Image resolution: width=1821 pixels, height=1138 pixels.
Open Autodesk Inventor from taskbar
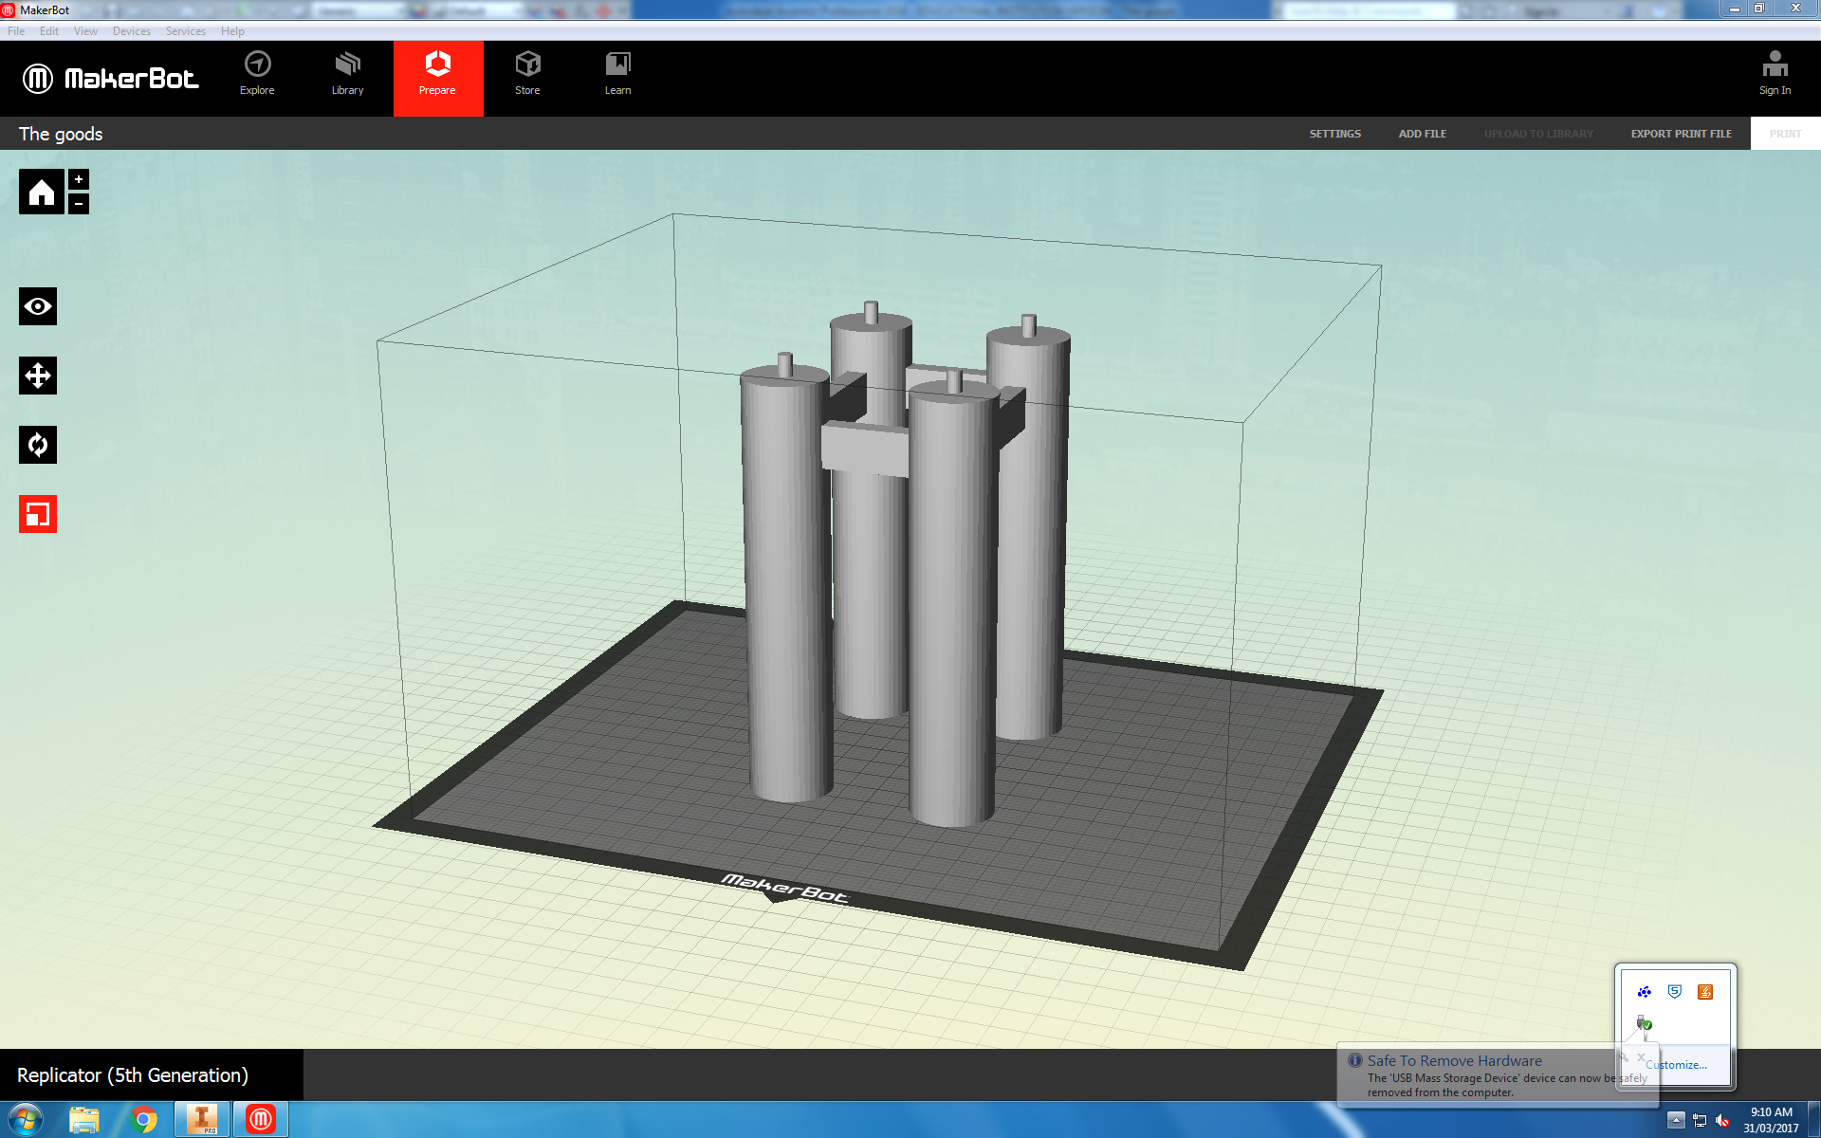point(202,1120)
